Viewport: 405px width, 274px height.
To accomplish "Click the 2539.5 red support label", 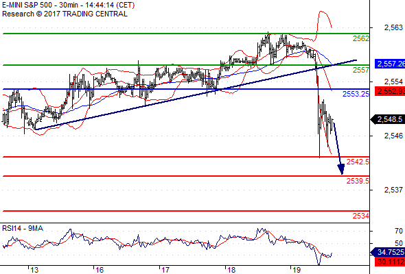I will pos(358,181).
